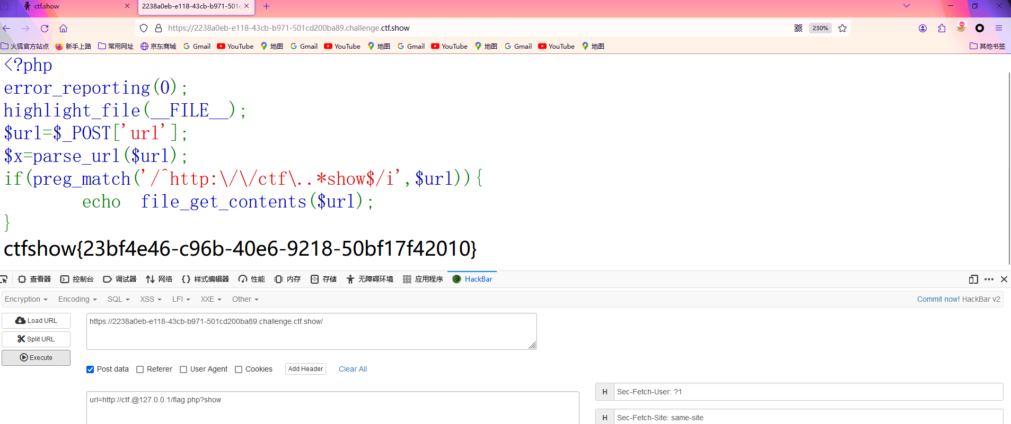1011x424 pixels.
Task: Expand the XXE dropdown
Action: (211, 299)
